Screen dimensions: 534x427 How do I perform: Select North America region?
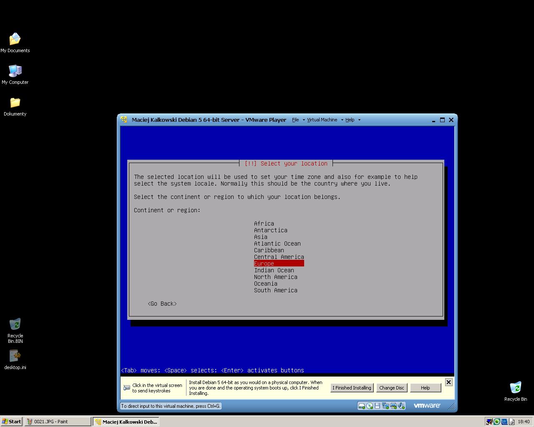click(x=276, y=277)
